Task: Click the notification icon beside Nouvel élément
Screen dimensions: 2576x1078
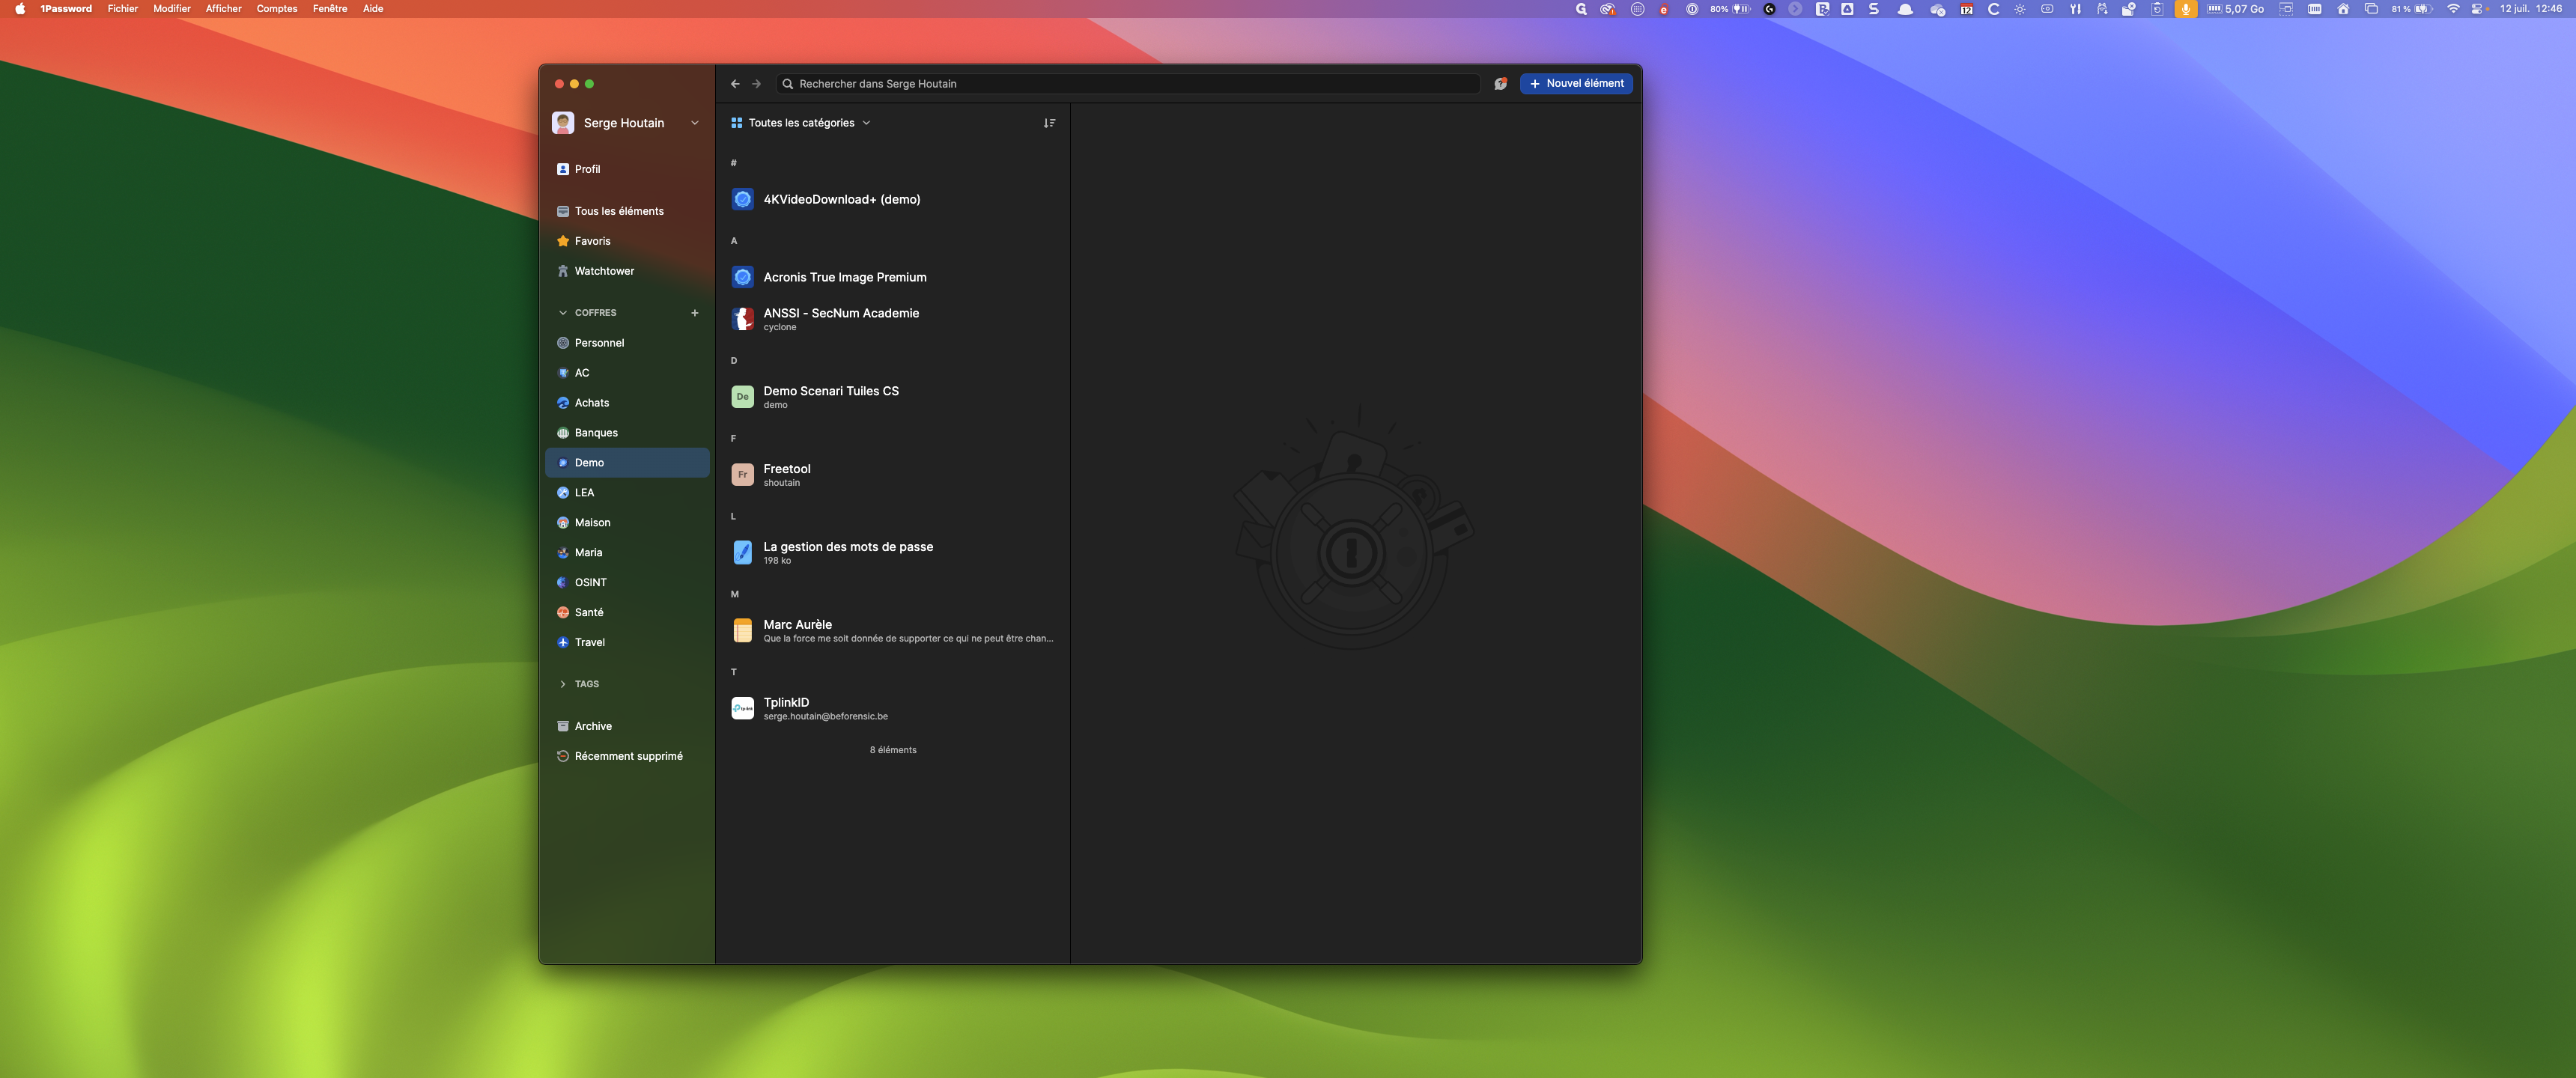Action: pyautogui.click(x=1500, y=84)
